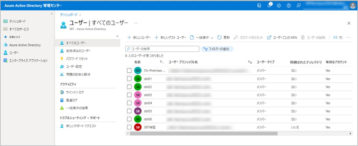This screenshot has width=358, height=146.
Task: Open user sbt06 by name
Action: pos(148,119)
